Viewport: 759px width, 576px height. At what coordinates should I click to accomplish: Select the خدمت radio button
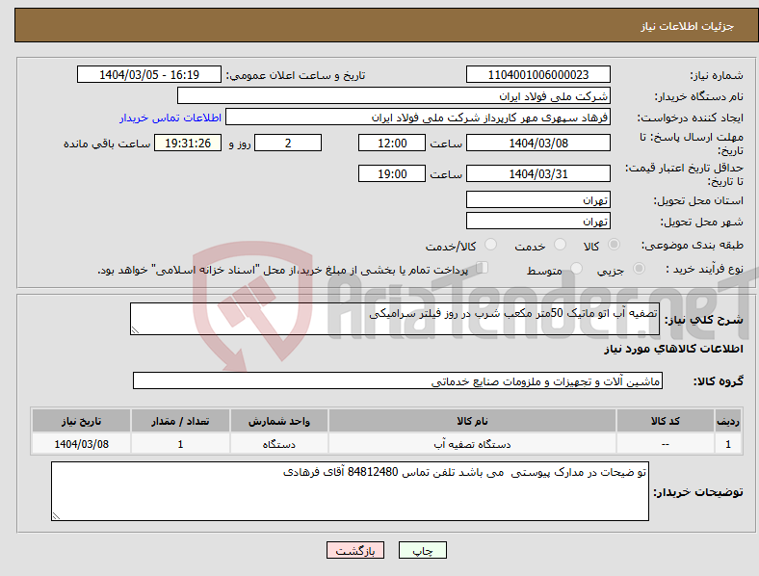(560, 245)
